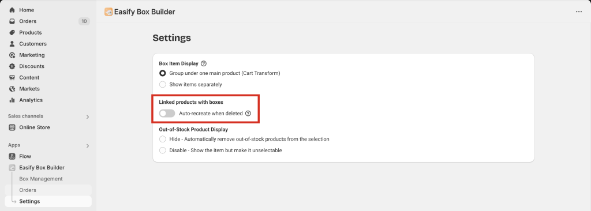Viewport: 591px width, 211px height.
Task: Click the Online Store icon
Action: click(12, 127)
